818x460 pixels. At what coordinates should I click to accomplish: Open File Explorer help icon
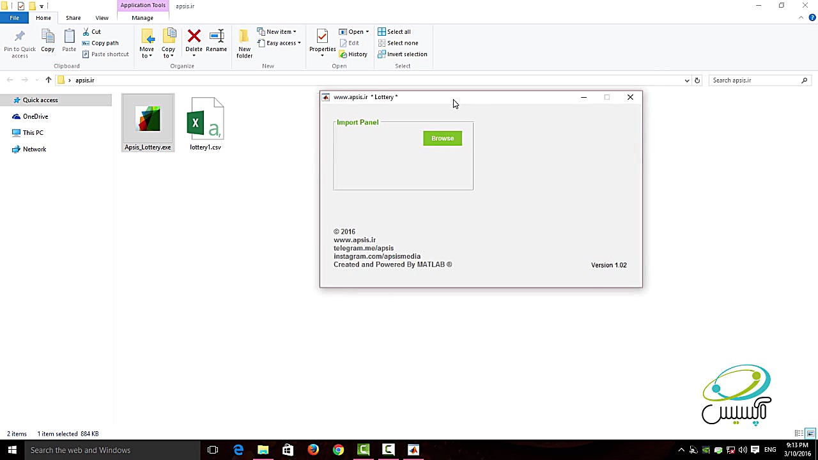tap(812, 18)
